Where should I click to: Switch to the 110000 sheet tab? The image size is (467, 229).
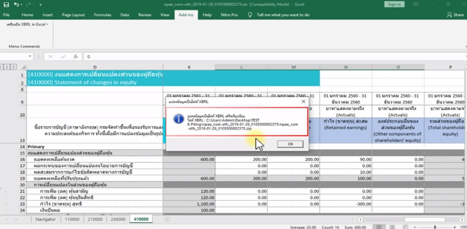(x=72, y=219)
